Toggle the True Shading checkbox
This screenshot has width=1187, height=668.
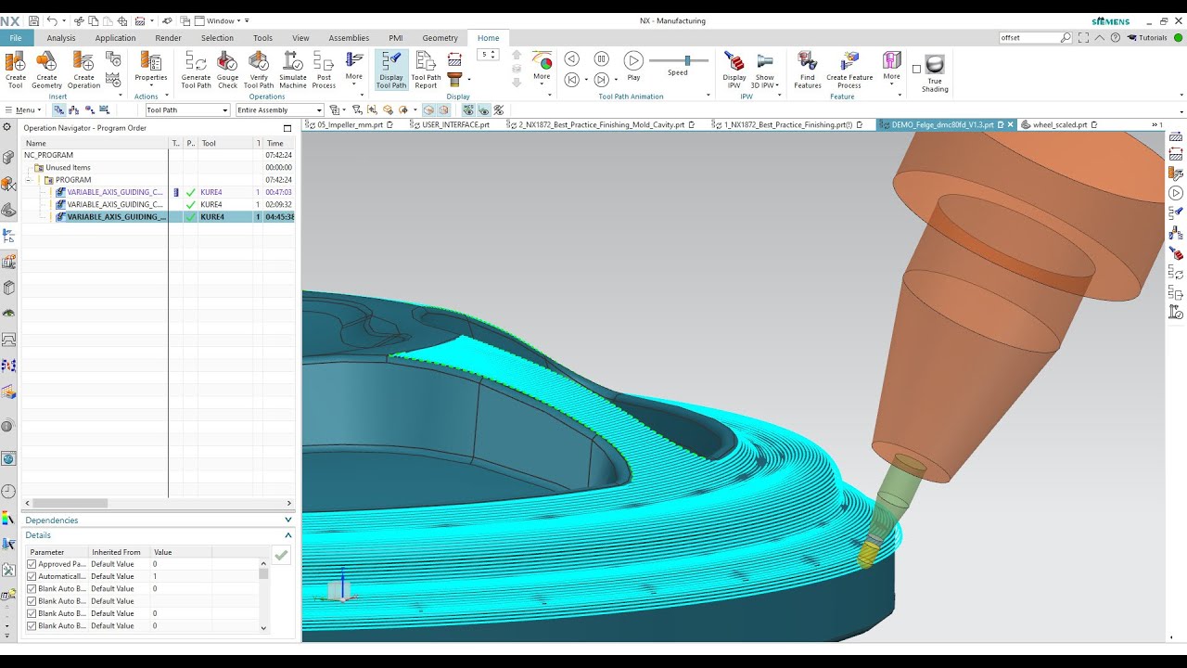(916, 69)
